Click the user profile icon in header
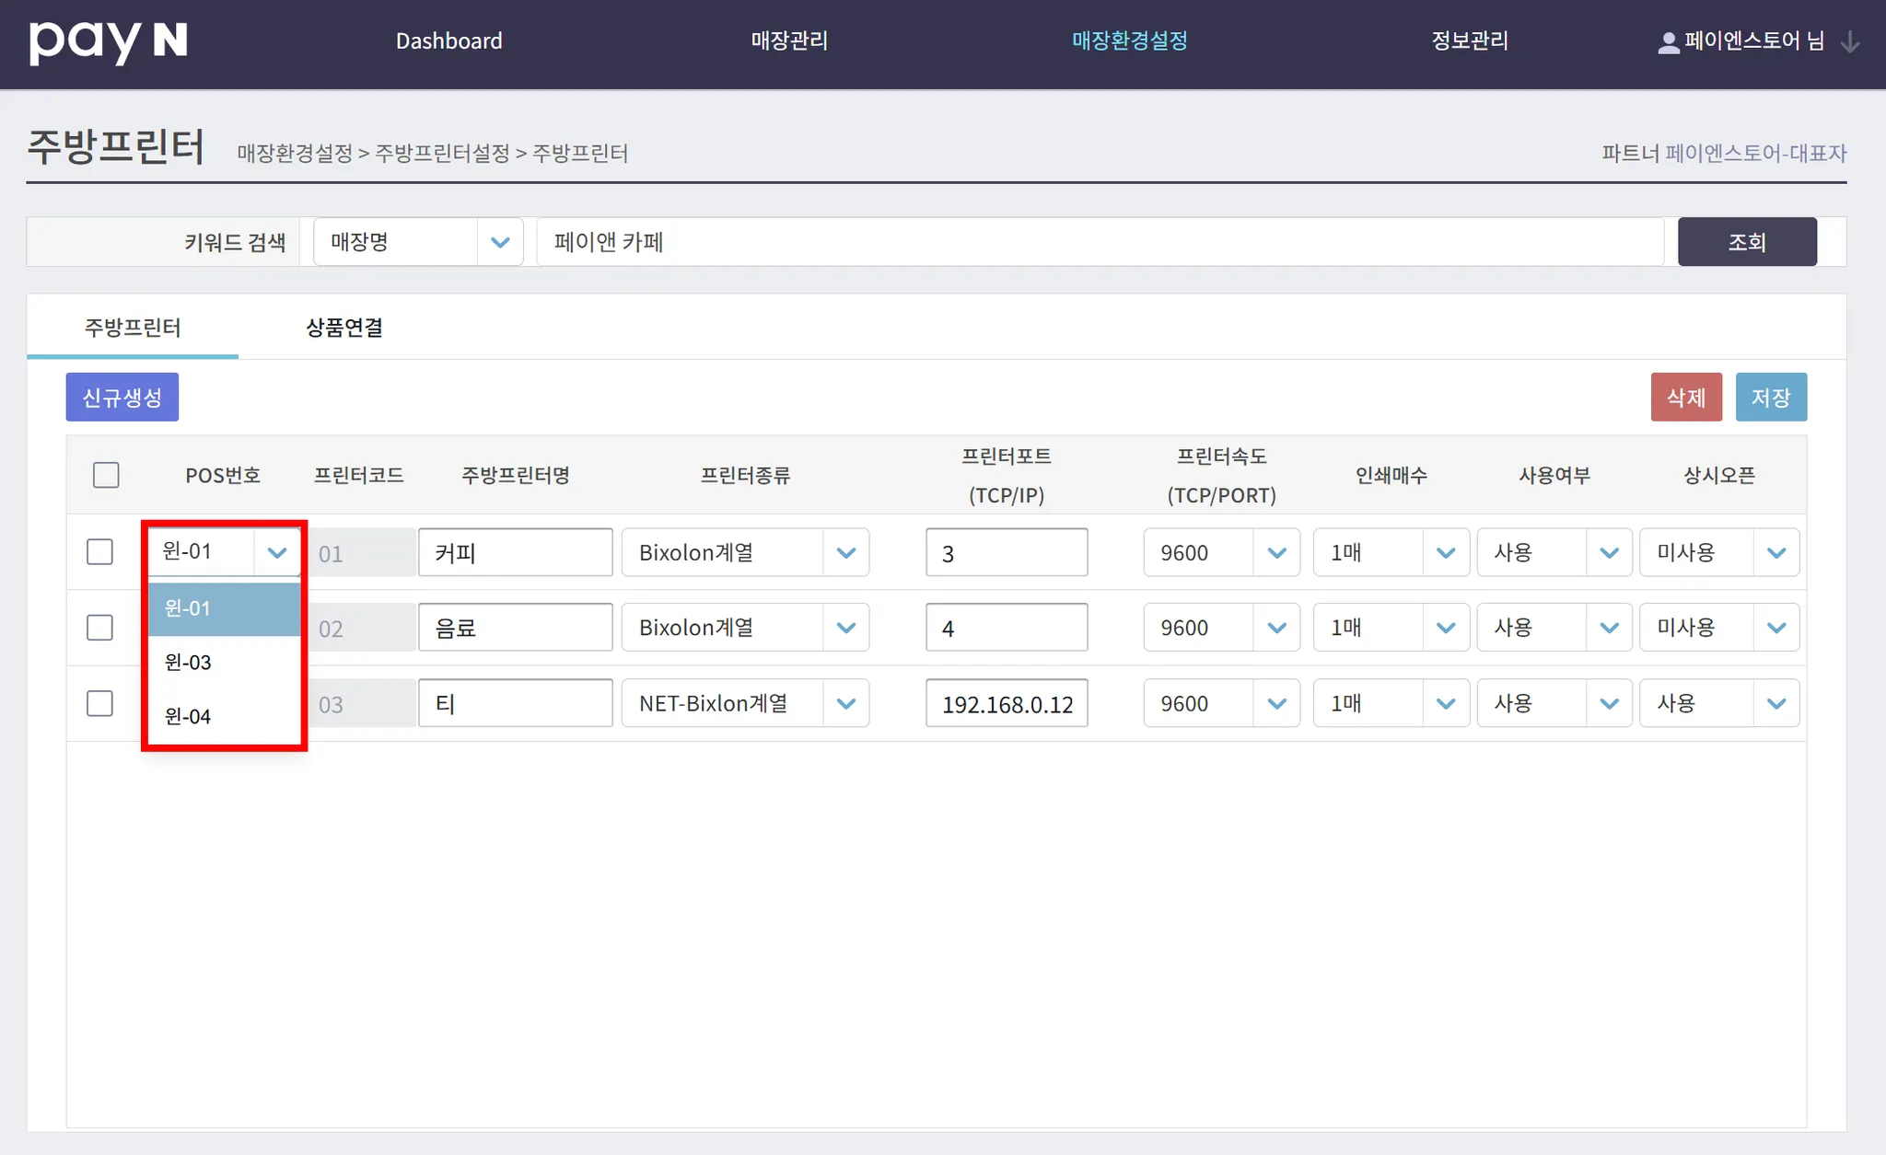The width and height of the screenshot is (1886, 1155). point(1668,42)
